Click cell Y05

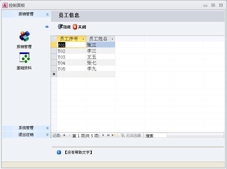tap(72, 69)
